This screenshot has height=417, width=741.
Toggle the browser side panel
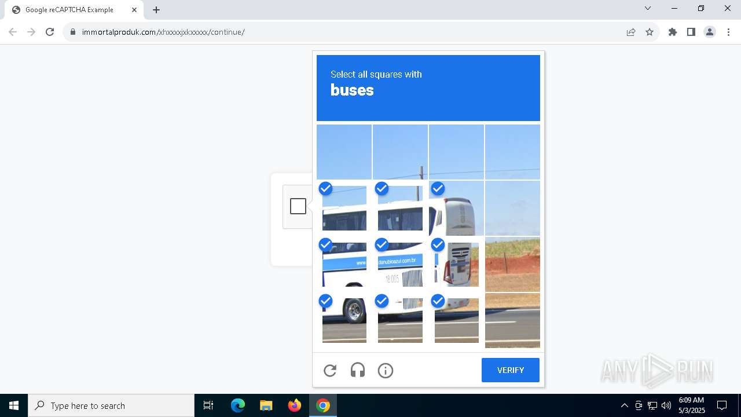pos(691,32)
